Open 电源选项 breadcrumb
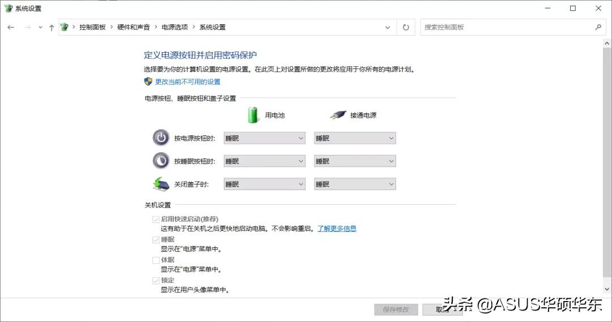612x322 pixels. click(175, 27)
